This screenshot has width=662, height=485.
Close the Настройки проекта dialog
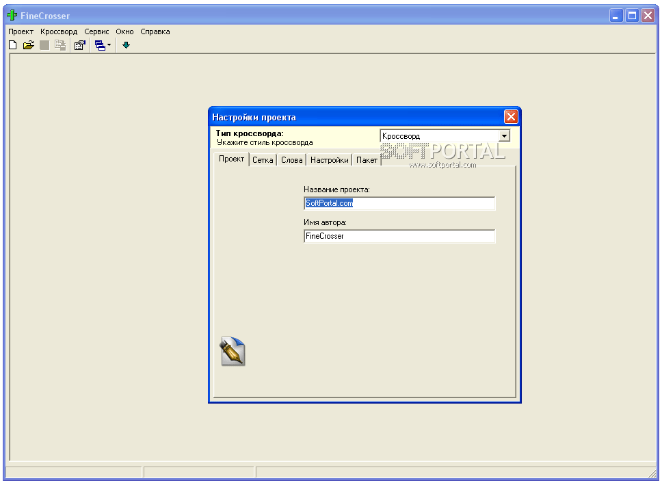(511, 116)
